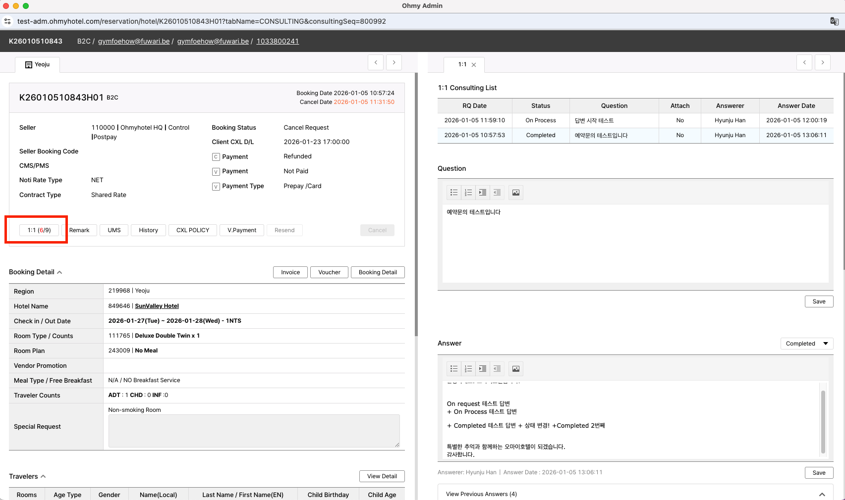Open the Completed status dropdown
Screen dimensions: 845x500
coord(806,344)
